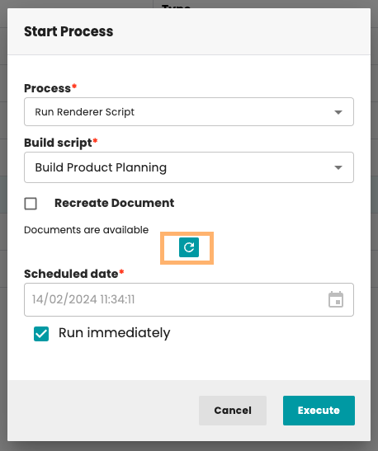Open the calendar picker icon
Viewport: 378px width, 451px height.
[336, 299]
